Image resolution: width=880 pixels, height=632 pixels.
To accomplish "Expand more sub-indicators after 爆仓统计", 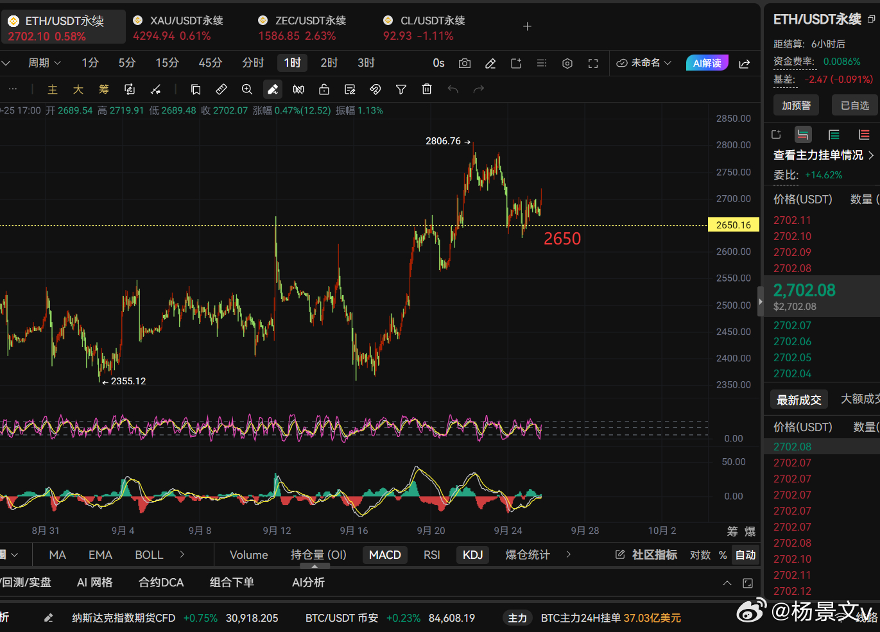I will point(569,554).
